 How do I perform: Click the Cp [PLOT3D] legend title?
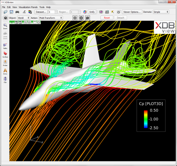point(151,104)
